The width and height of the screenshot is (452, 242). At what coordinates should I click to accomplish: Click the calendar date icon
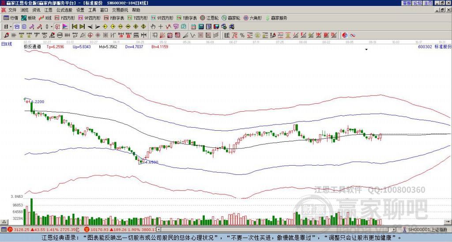click(193, 27)
